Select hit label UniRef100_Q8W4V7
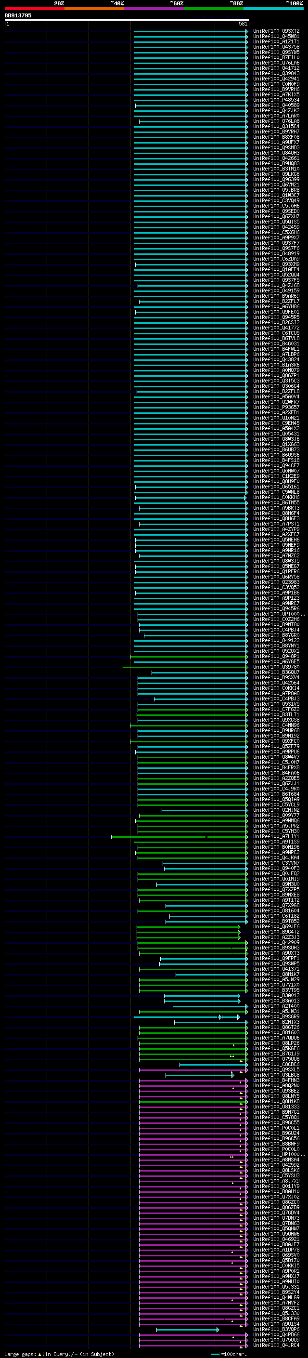 point(276,757)
